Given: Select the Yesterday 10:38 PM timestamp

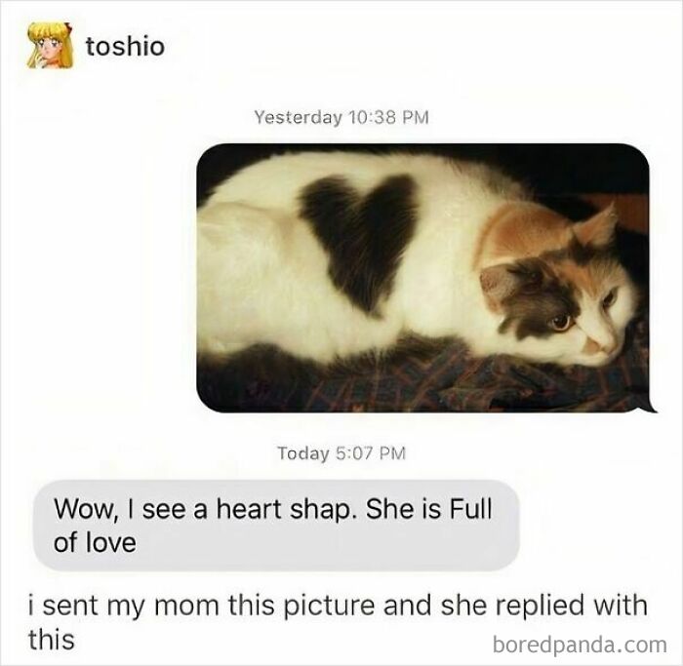Looking at the screenshot, I should pyautogui.click(x=341, y=117).
